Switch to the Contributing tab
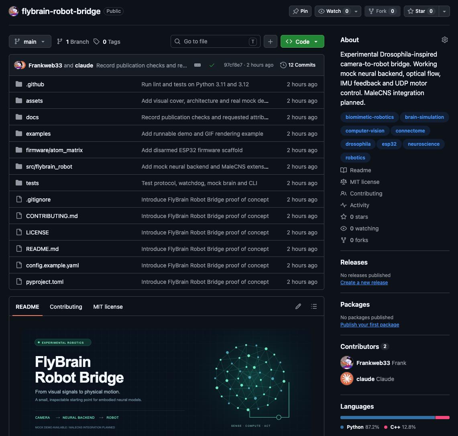This screenshot has width=458, height=436. [x=66, y=307]
